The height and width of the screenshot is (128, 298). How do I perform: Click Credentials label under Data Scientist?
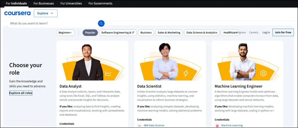coord(144,120)
